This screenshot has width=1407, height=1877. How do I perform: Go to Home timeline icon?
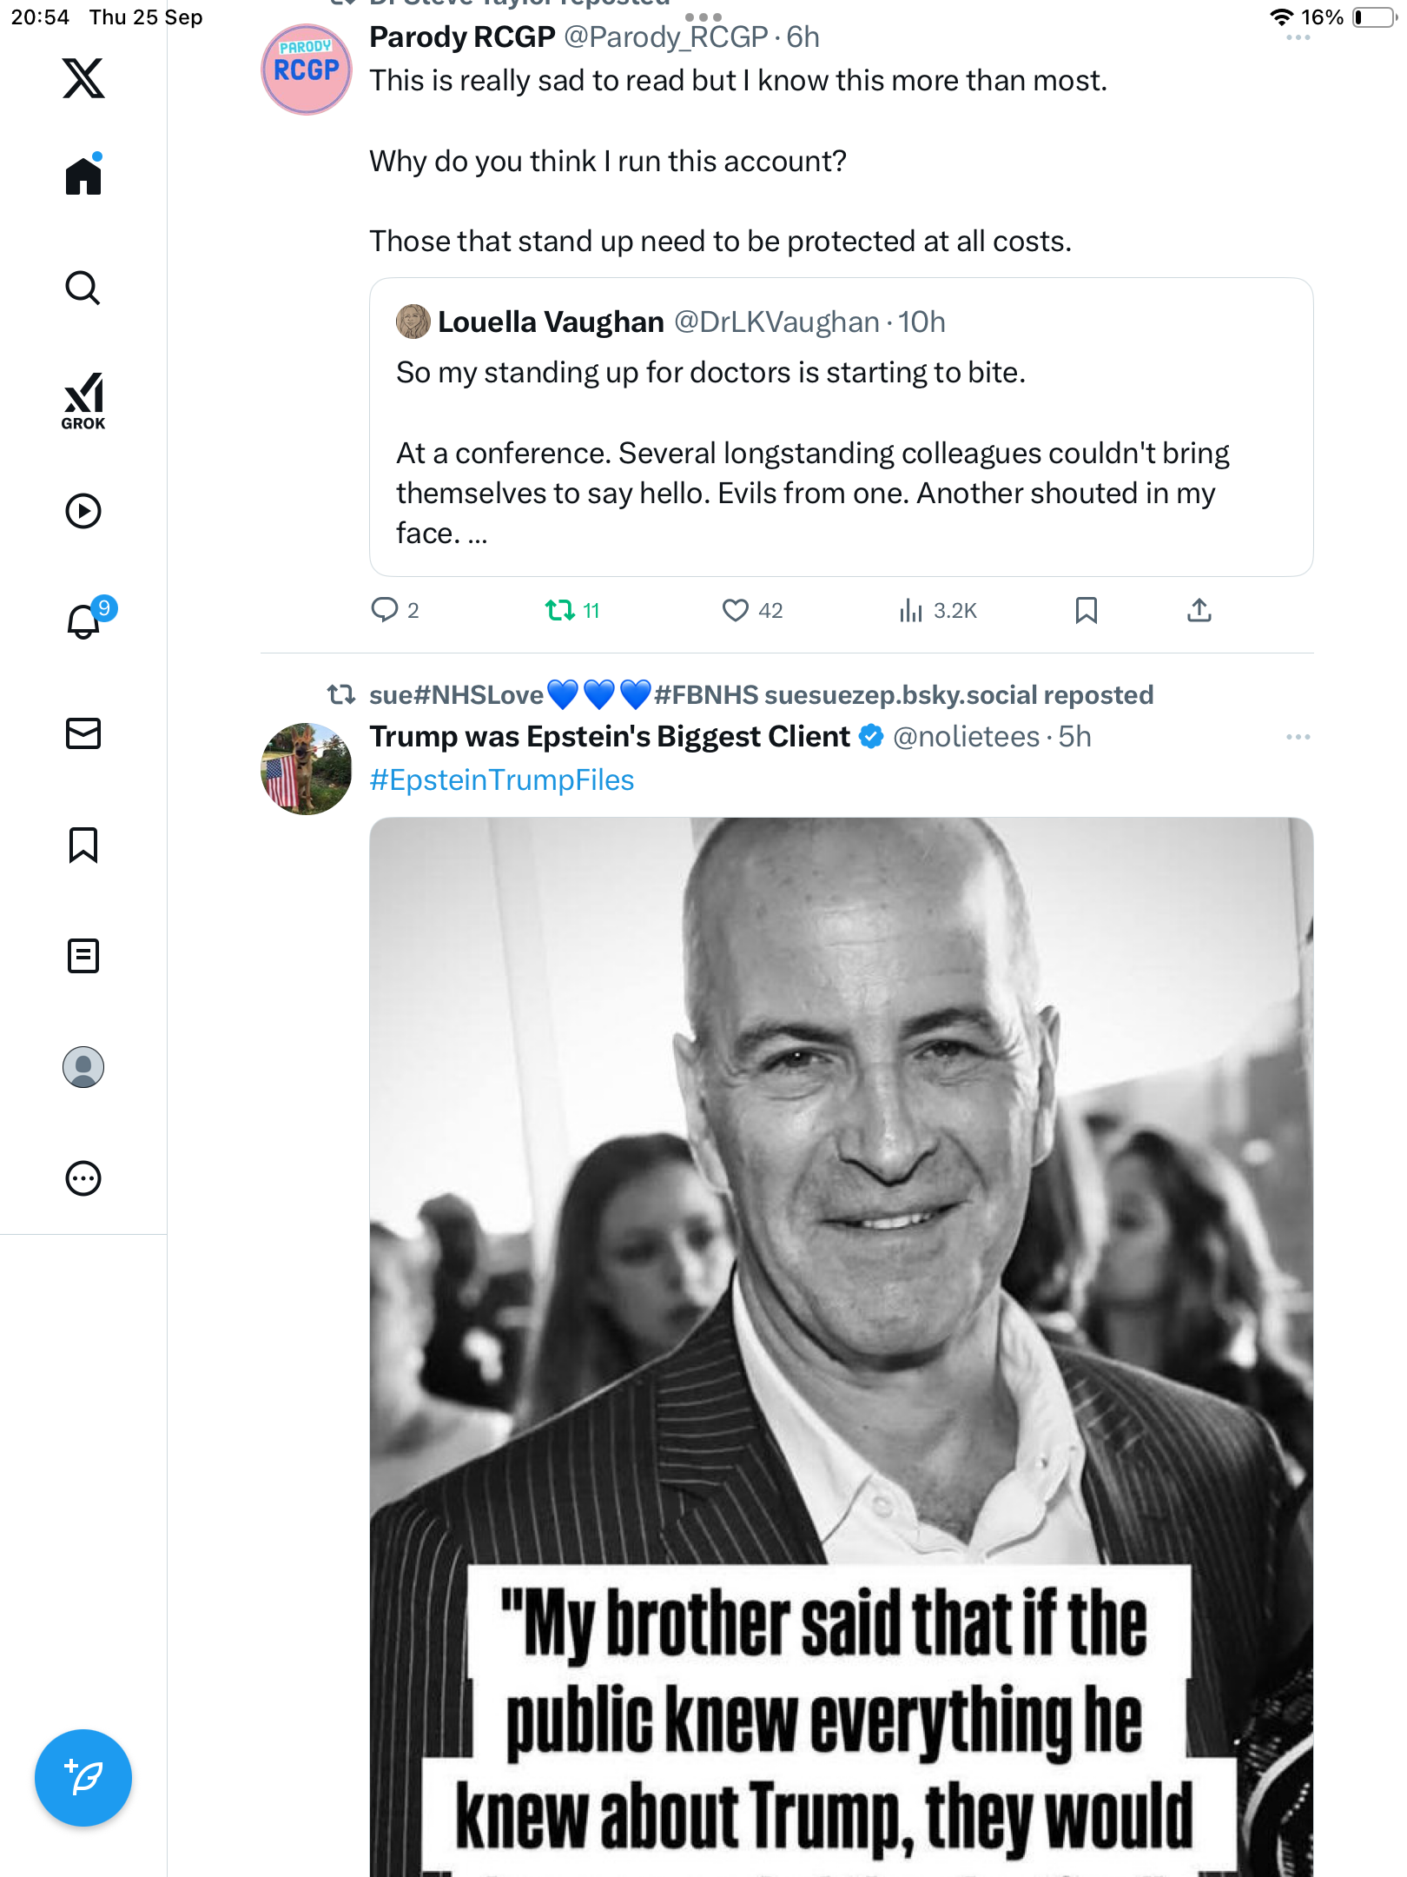click(x=83, y=176)
